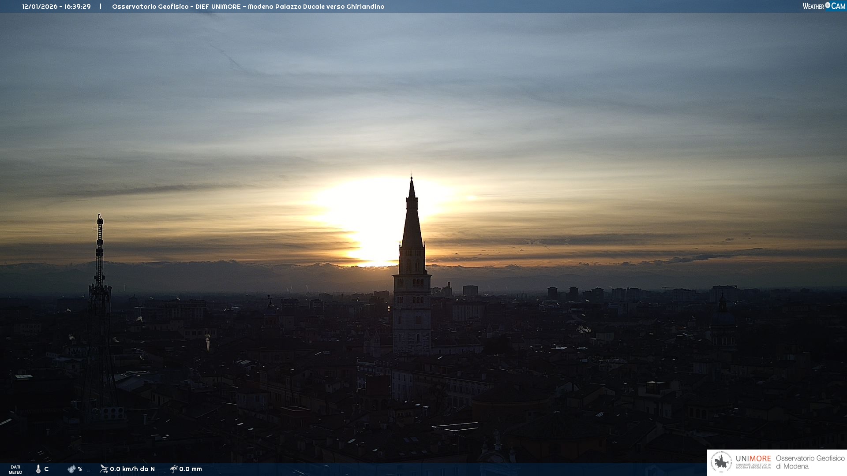Click the humidity water drops icon
This screenshot has height=476, width=847.
(71, 469)
